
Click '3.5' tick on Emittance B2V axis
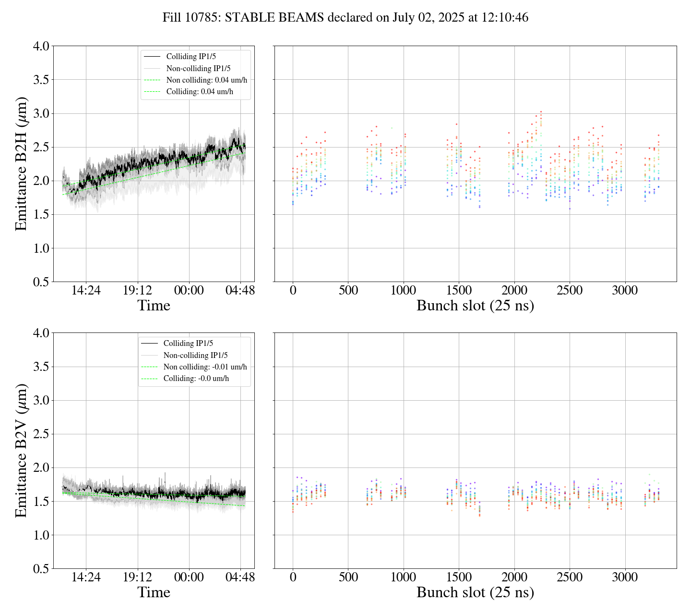(x=41, y=367)
